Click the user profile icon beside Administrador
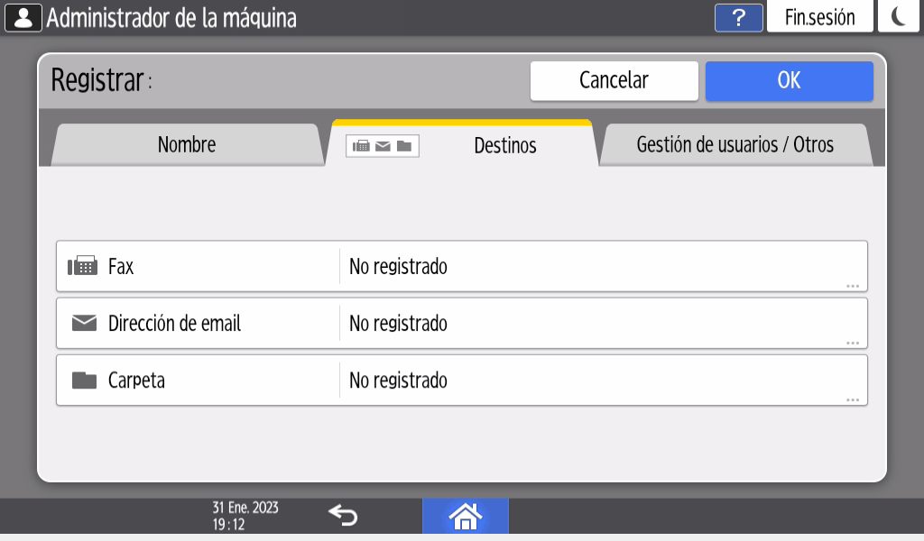 click(23, 18)
